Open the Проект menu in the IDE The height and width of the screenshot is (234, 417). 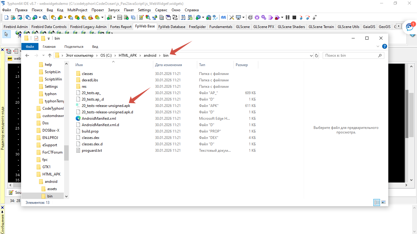98,10
